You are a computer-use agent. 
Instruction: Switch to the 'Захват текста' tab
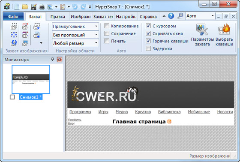(103, 17)
